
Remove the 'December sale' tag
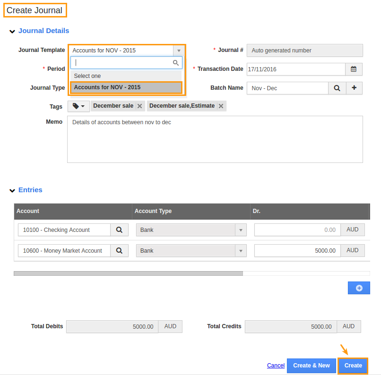click(139, 106)
